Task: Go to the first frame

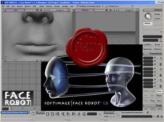Action: click(58, 114)
